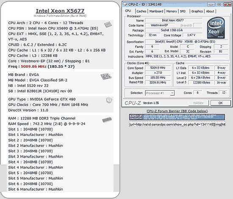This screenshot has width=233, height=199.
Task: Click the Name field 'Intel Xeon X5677'
Action: click(174, 20)
